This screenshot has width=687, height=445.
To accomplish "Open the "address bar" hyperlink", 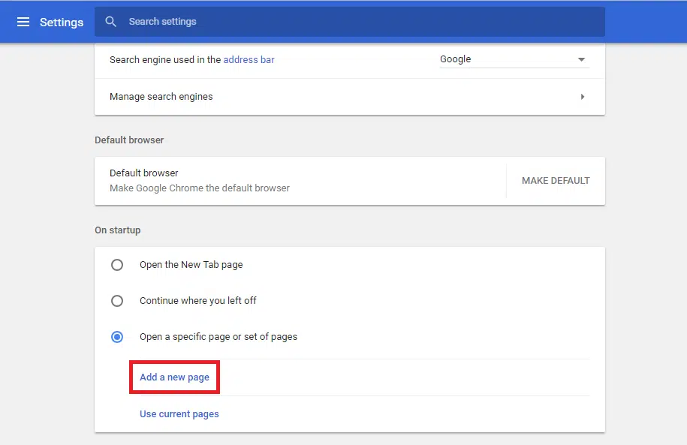I will point(249,59).
